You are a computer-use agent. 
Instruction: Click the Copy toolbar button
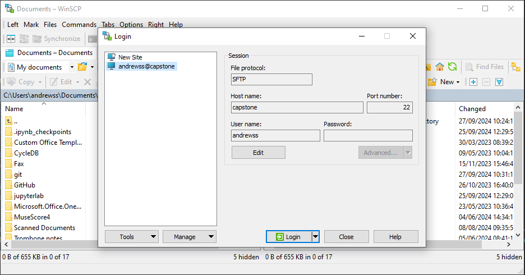tap(21, 82)
